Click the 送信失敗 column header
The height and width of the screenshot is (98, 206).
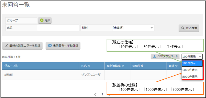pos(148,66)
